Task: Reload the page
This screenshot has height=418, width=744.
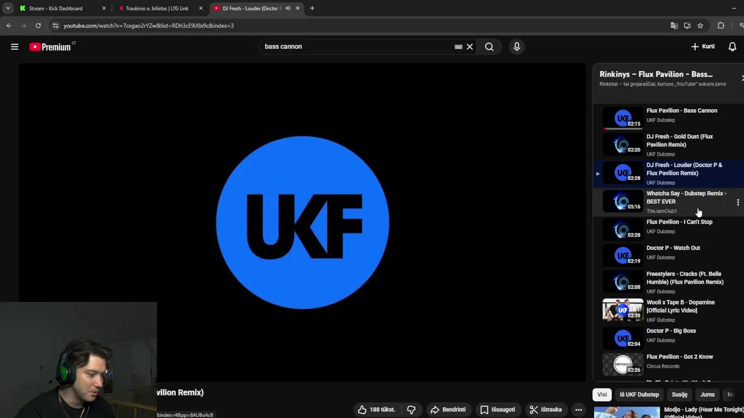Action: click(x=38, y=26)
